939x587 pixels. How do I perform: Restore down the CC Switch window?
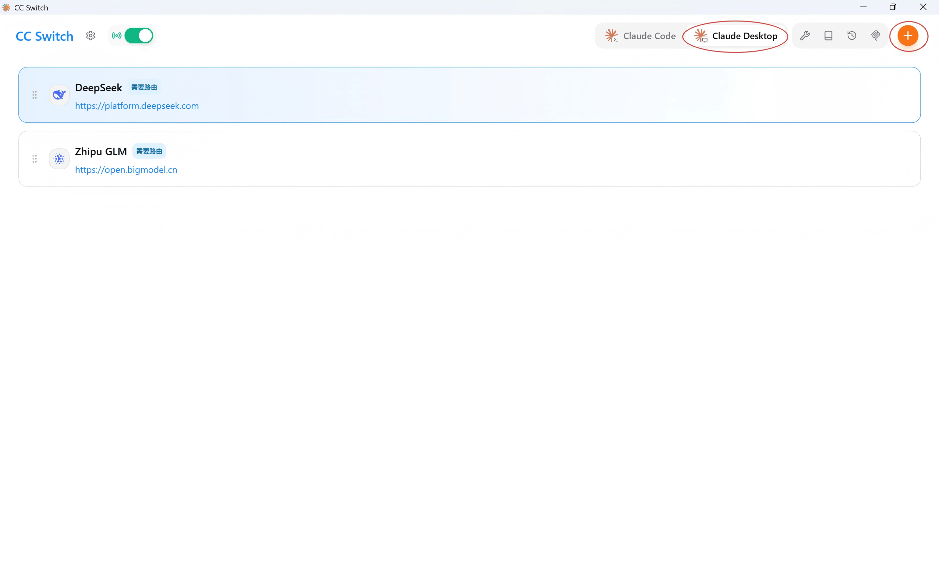point(893,7)
